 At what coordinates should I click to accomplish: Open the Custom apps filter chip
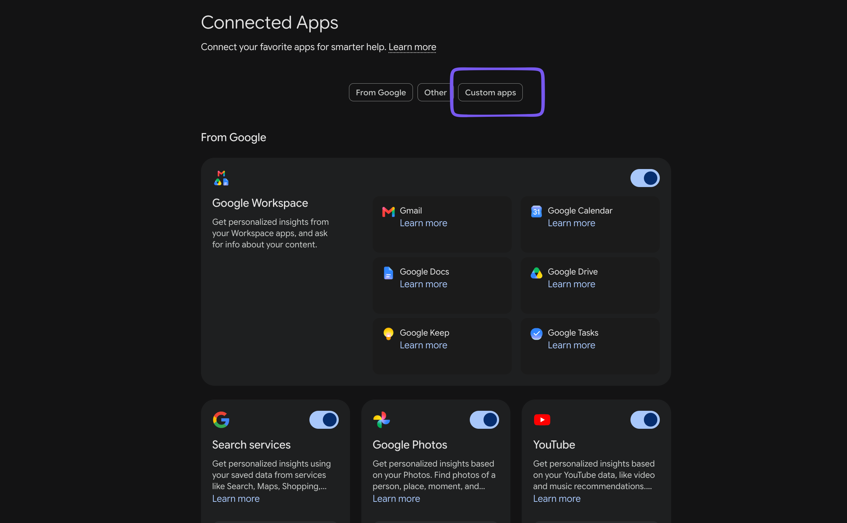point(490,92)
